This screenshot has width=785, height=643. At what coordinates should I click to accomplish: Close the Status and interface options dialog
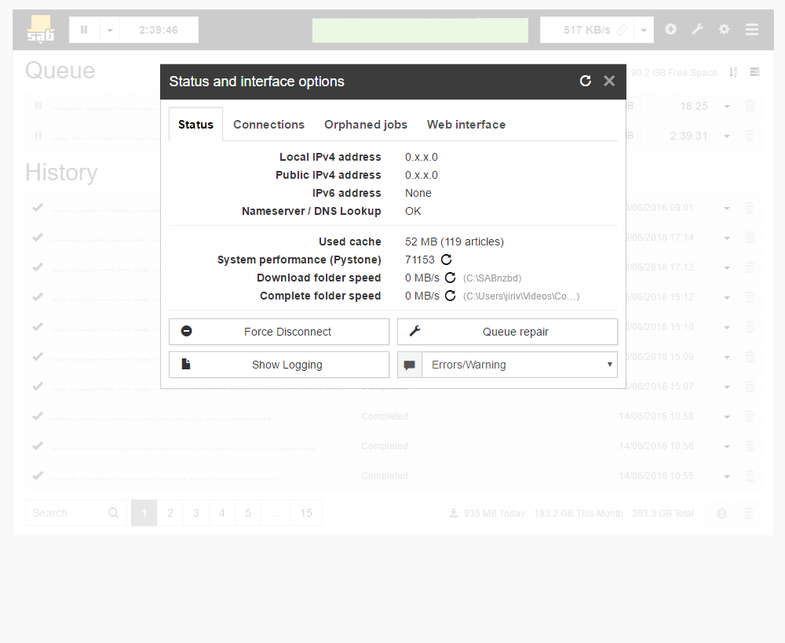tap(609, 81)
